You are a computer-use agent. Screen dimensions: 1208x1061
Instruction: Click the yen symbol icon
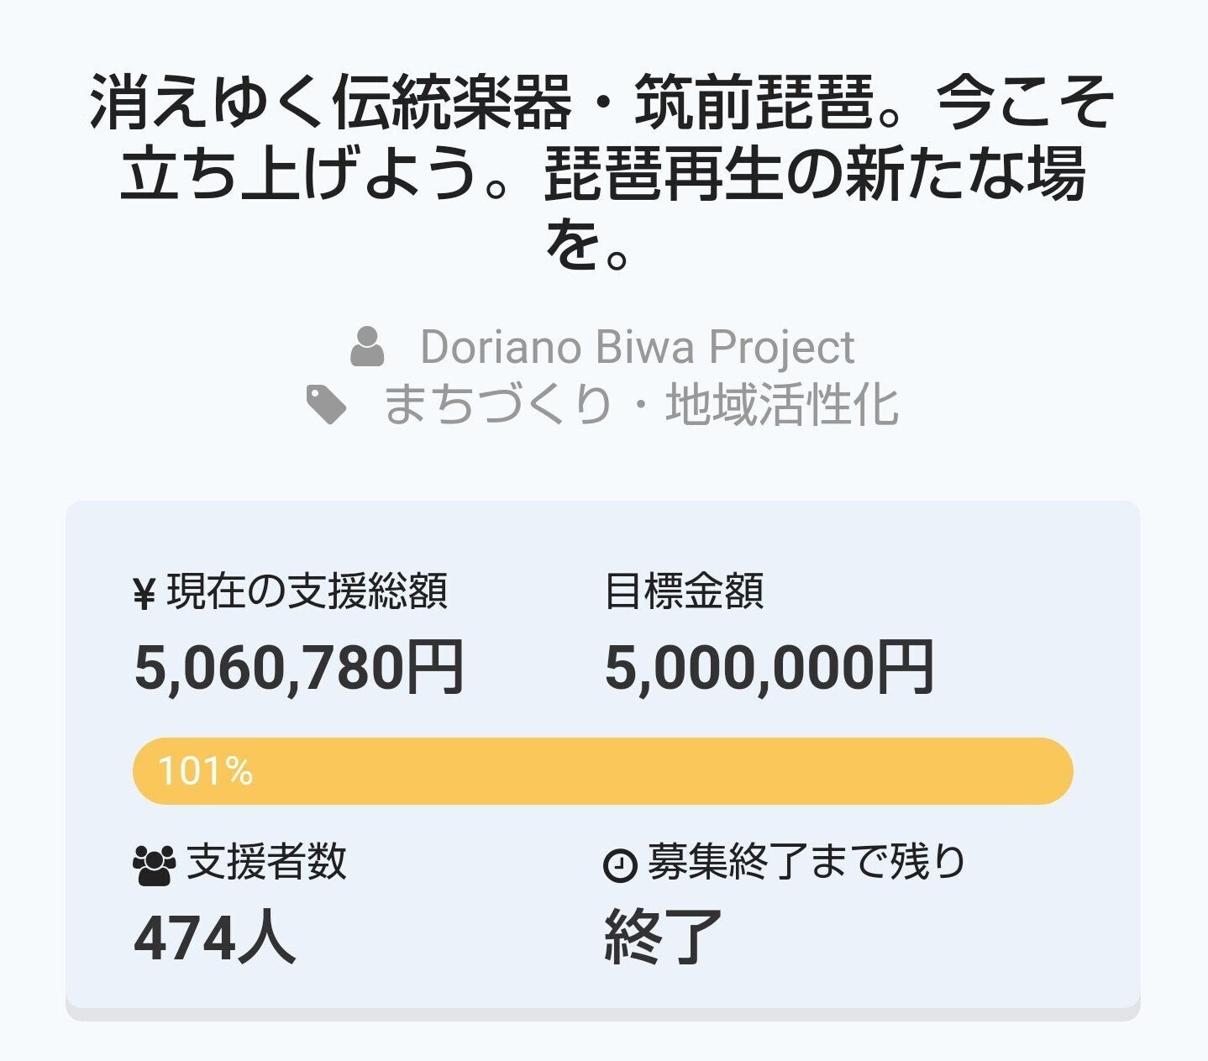(x=144, y=594)
